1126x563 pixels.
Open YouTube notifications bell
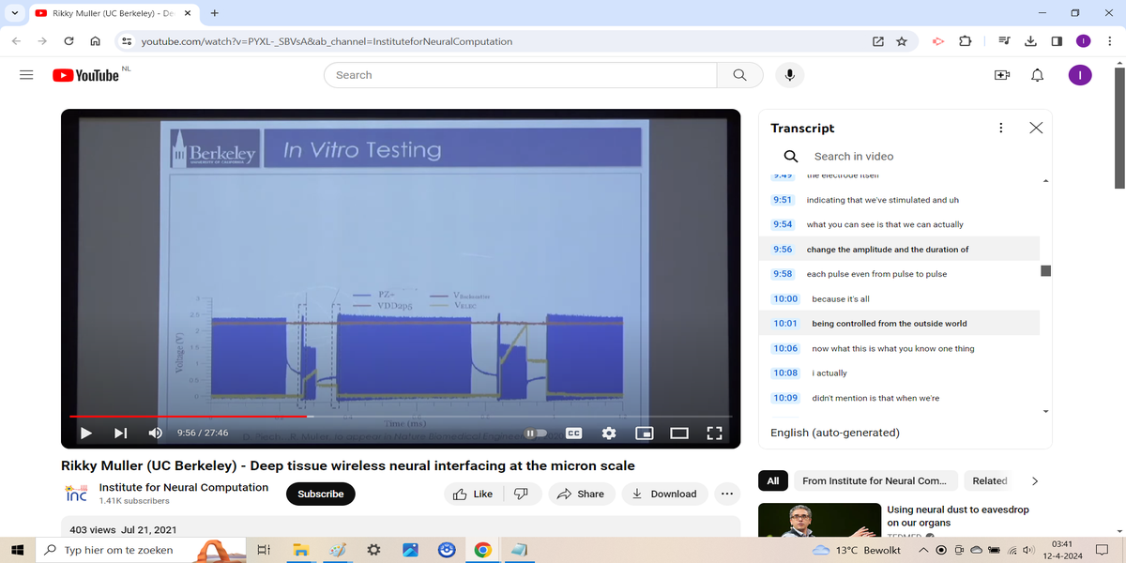coord(1037,75)
